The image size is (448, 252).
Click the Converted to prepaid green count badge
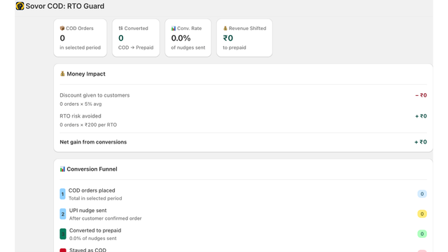422,234
